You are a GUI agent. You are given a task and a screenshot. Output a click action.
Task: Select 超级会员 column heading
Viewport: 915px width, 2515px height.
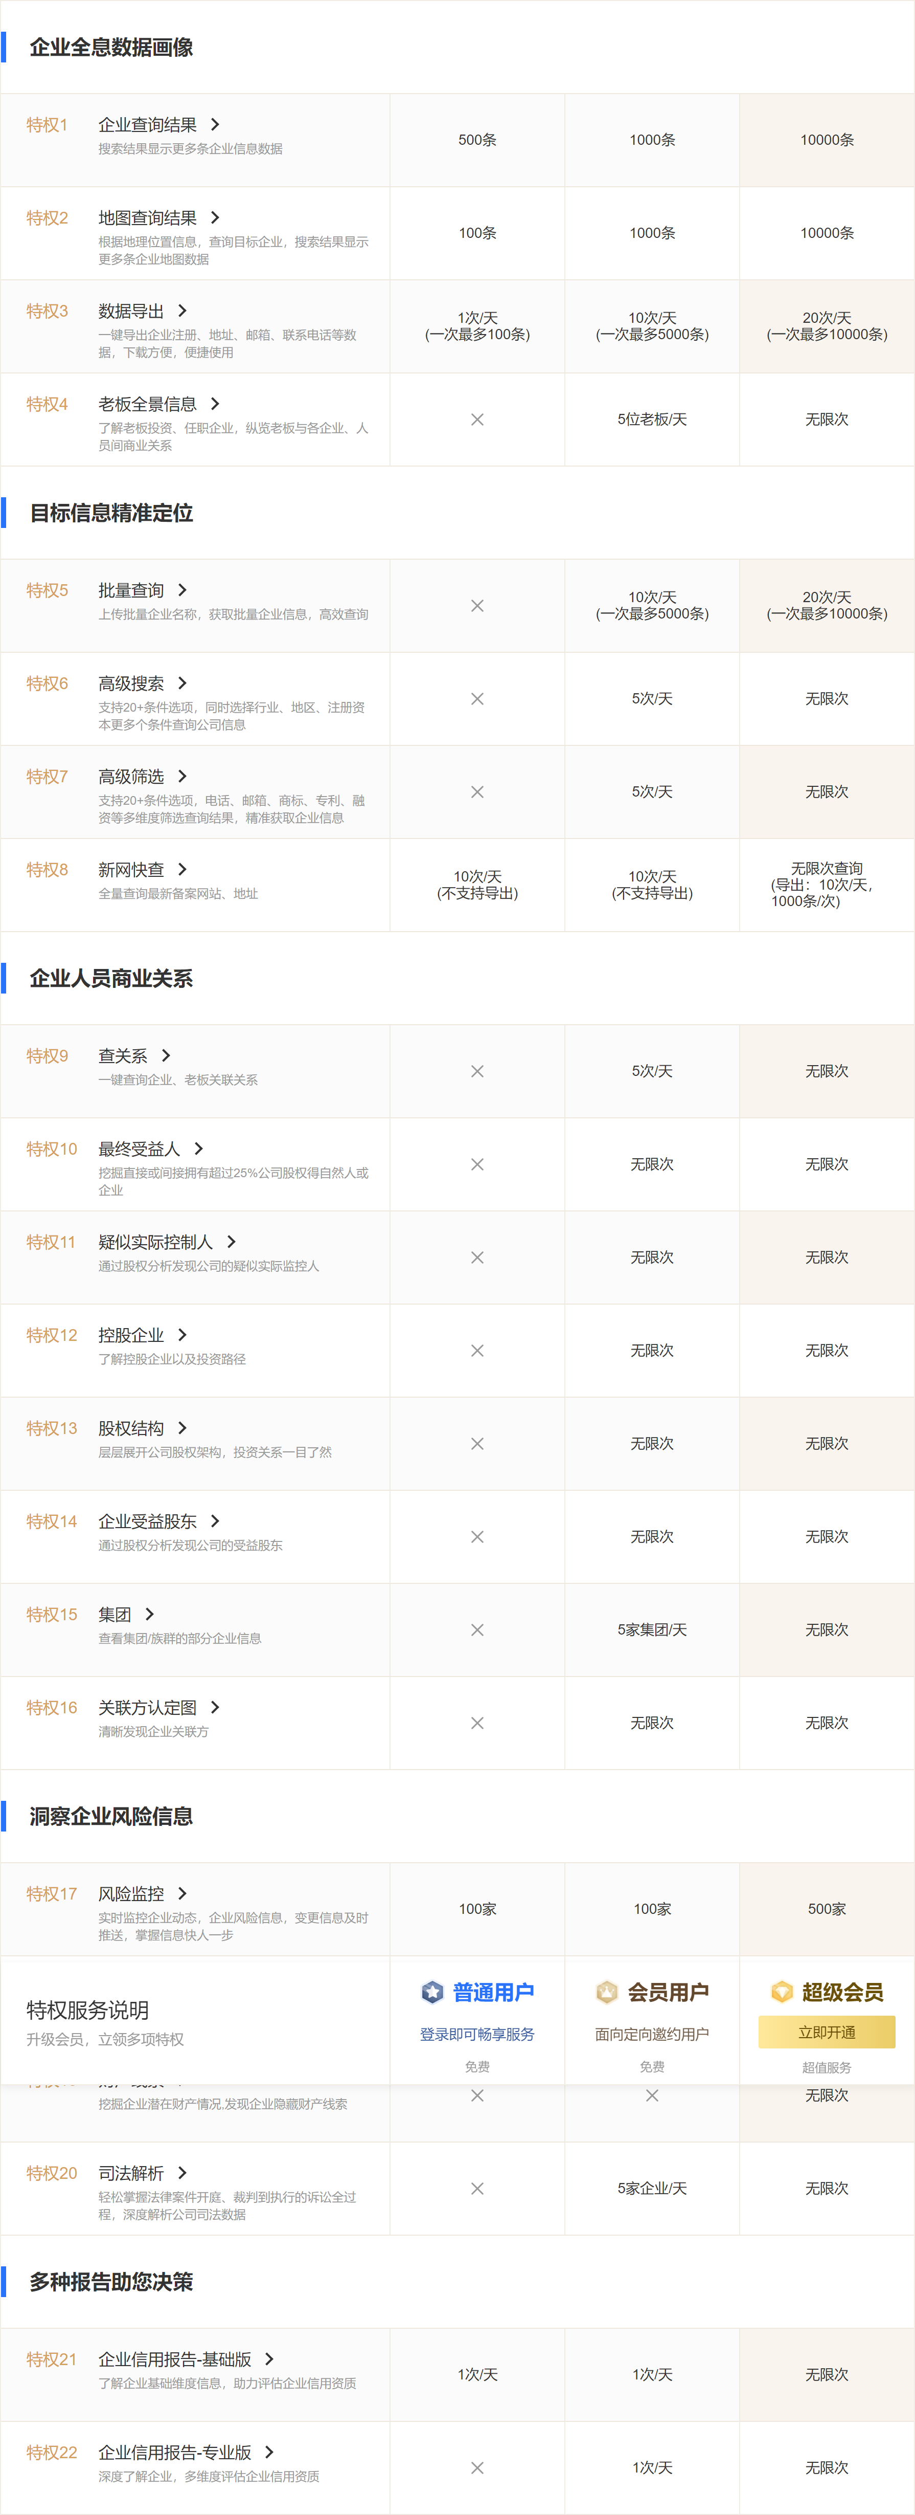(x=843, y=1993)
